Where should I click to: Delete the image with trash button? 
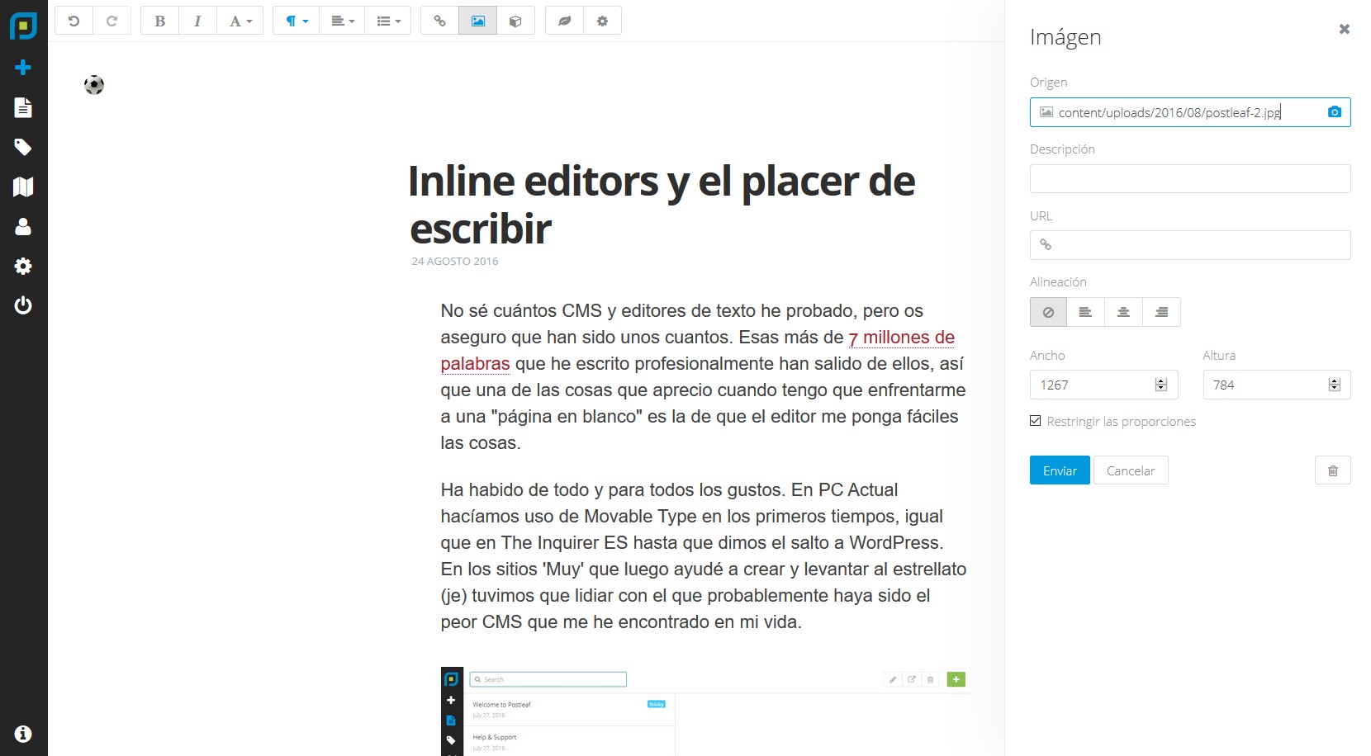[x=1332, y=470]
